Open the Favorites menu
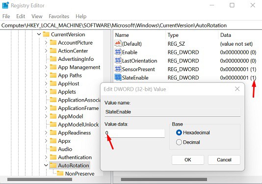262x184 pixels. [59, 16]
